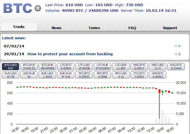
Task: Pick the FTC/BTC pair button
Action: [x=139, y=75]
